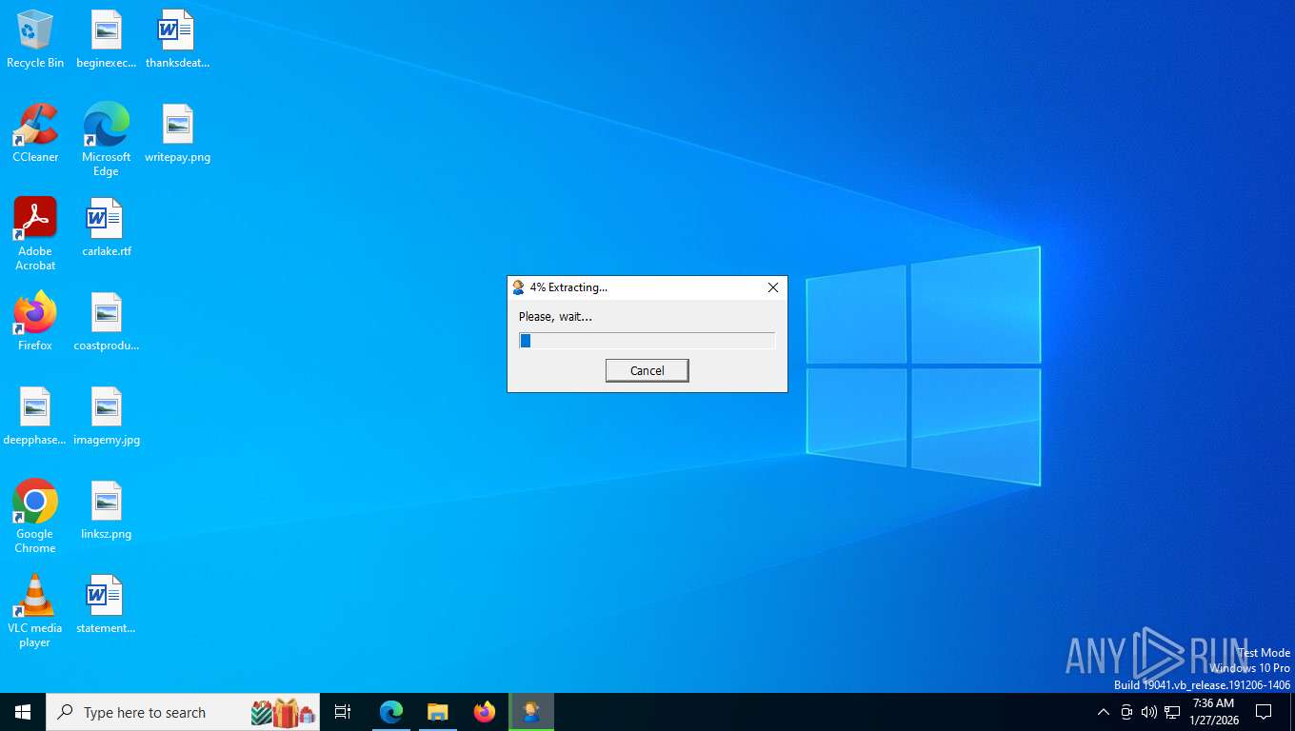Open the network status tray icon

(1172, 712)
